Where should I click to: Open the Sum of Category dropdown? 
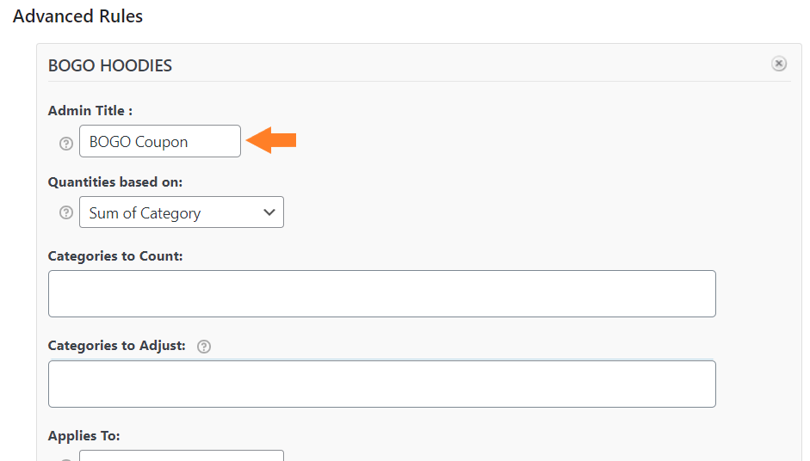pyautogui.click(x=182, y=212)
